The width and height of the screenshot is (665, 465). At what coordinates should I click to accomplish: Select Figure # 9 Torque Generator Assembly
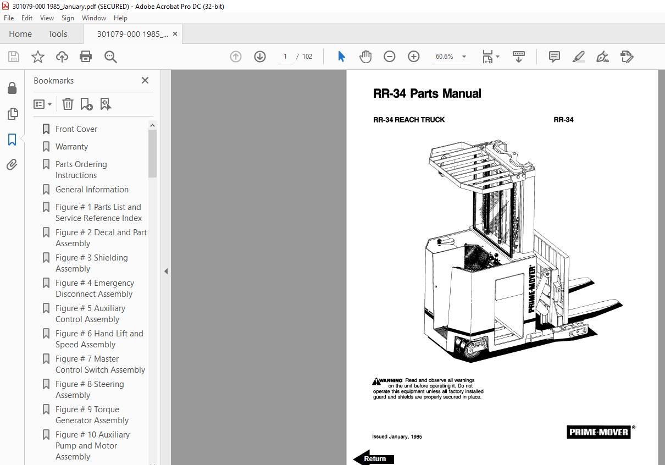[92, 415]
